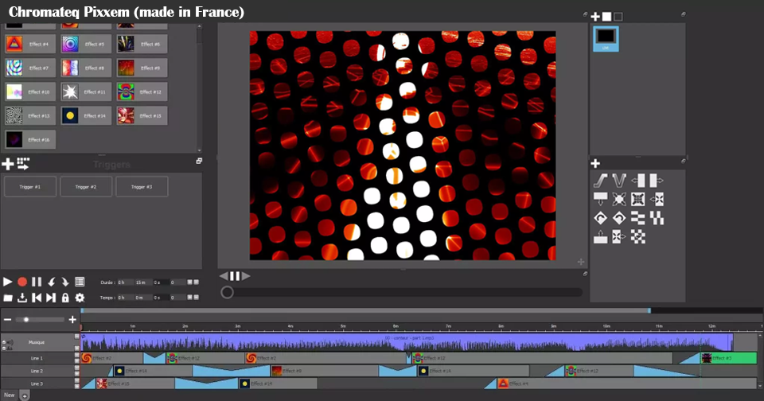
Task: Select the checkerboard transition icon
Action: 638,236
